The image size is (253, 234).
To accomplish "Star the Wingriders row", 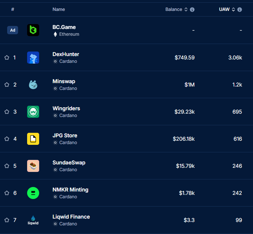I will tap(7, 112).
